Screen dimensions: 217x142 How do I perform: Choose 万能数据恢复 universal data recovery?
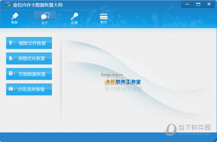[29, 74]
